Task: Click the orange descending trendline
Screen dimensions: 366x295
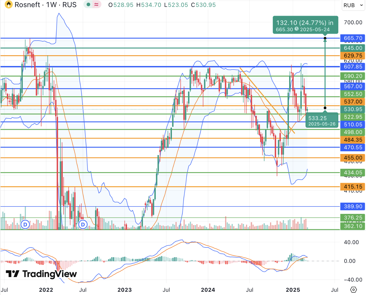Action: [x=267, y=100]
